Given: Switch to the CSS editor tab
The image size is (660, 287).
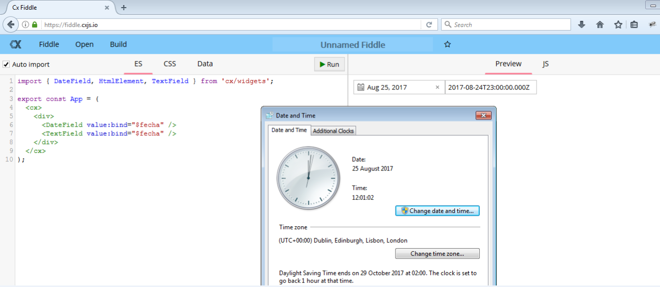Looking at the screenshot, I should tap(169, 64).
